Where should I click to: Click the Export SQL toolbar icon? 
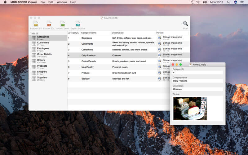coord(49,24)
